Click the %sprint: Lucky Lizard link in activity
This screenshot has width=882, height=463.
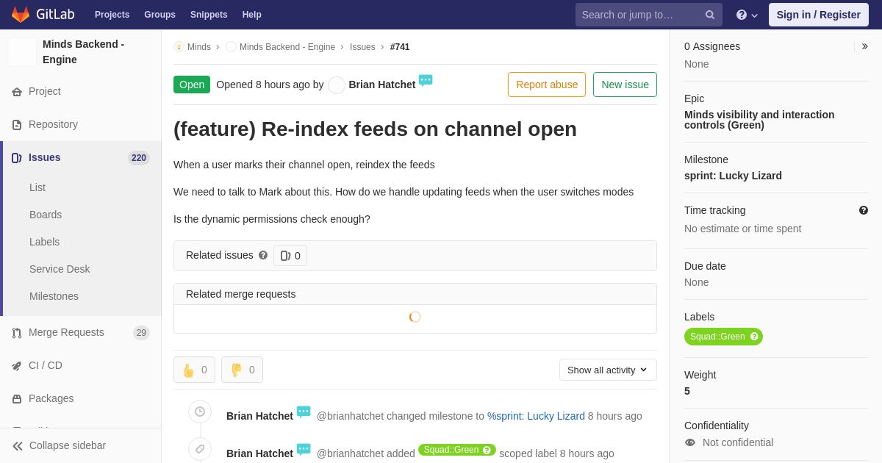point(536,416)
